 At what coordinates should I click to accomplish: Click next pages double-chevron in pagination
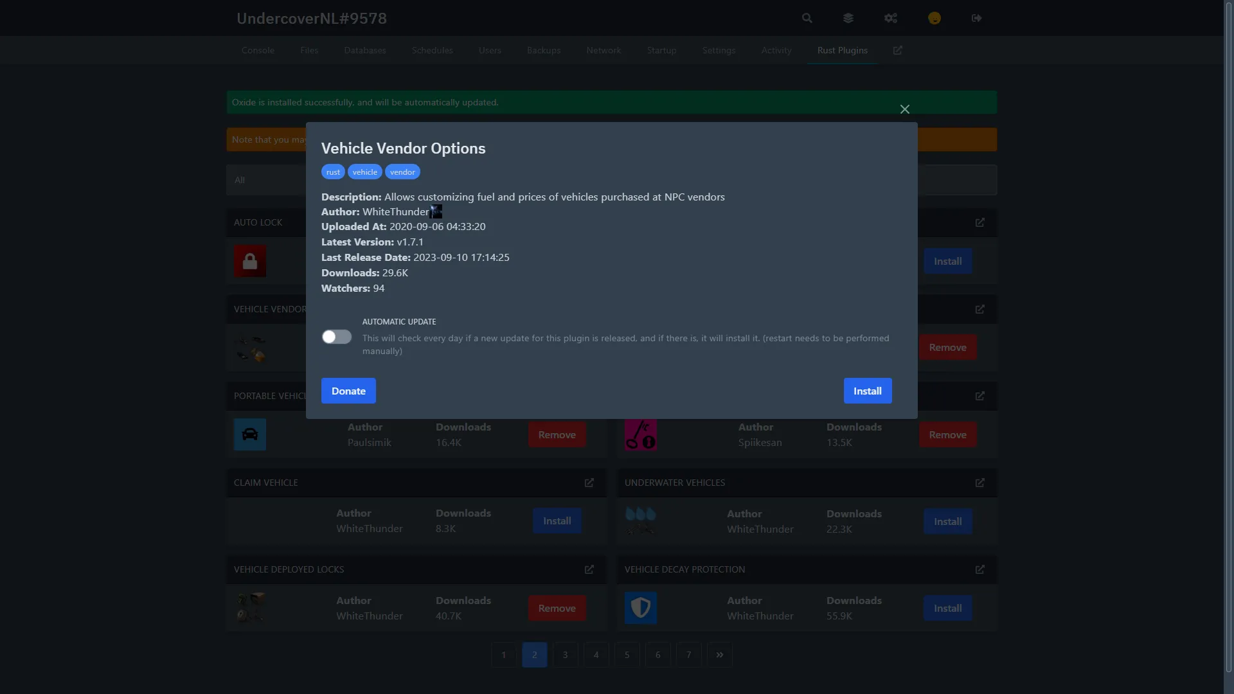720,655
